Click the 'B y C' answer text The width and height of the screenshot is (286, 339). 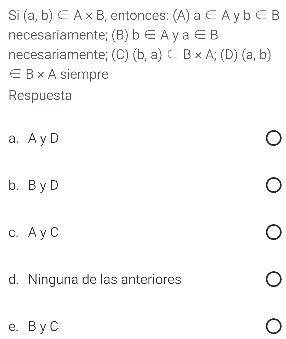click(x=43, y=326)
